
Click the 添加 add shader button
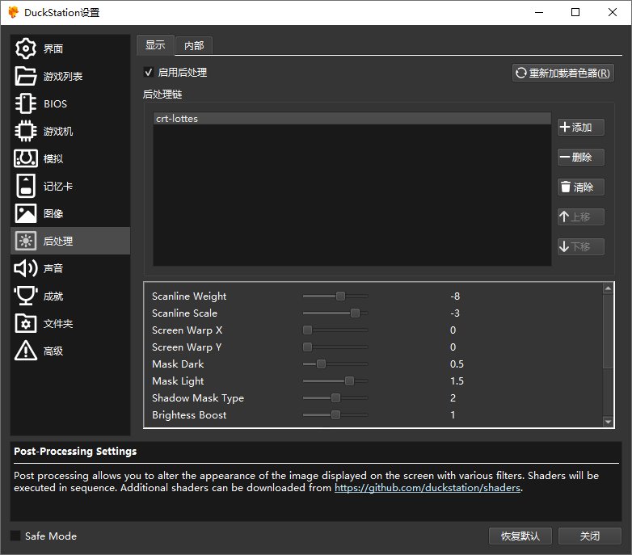(x=581, y=128)
